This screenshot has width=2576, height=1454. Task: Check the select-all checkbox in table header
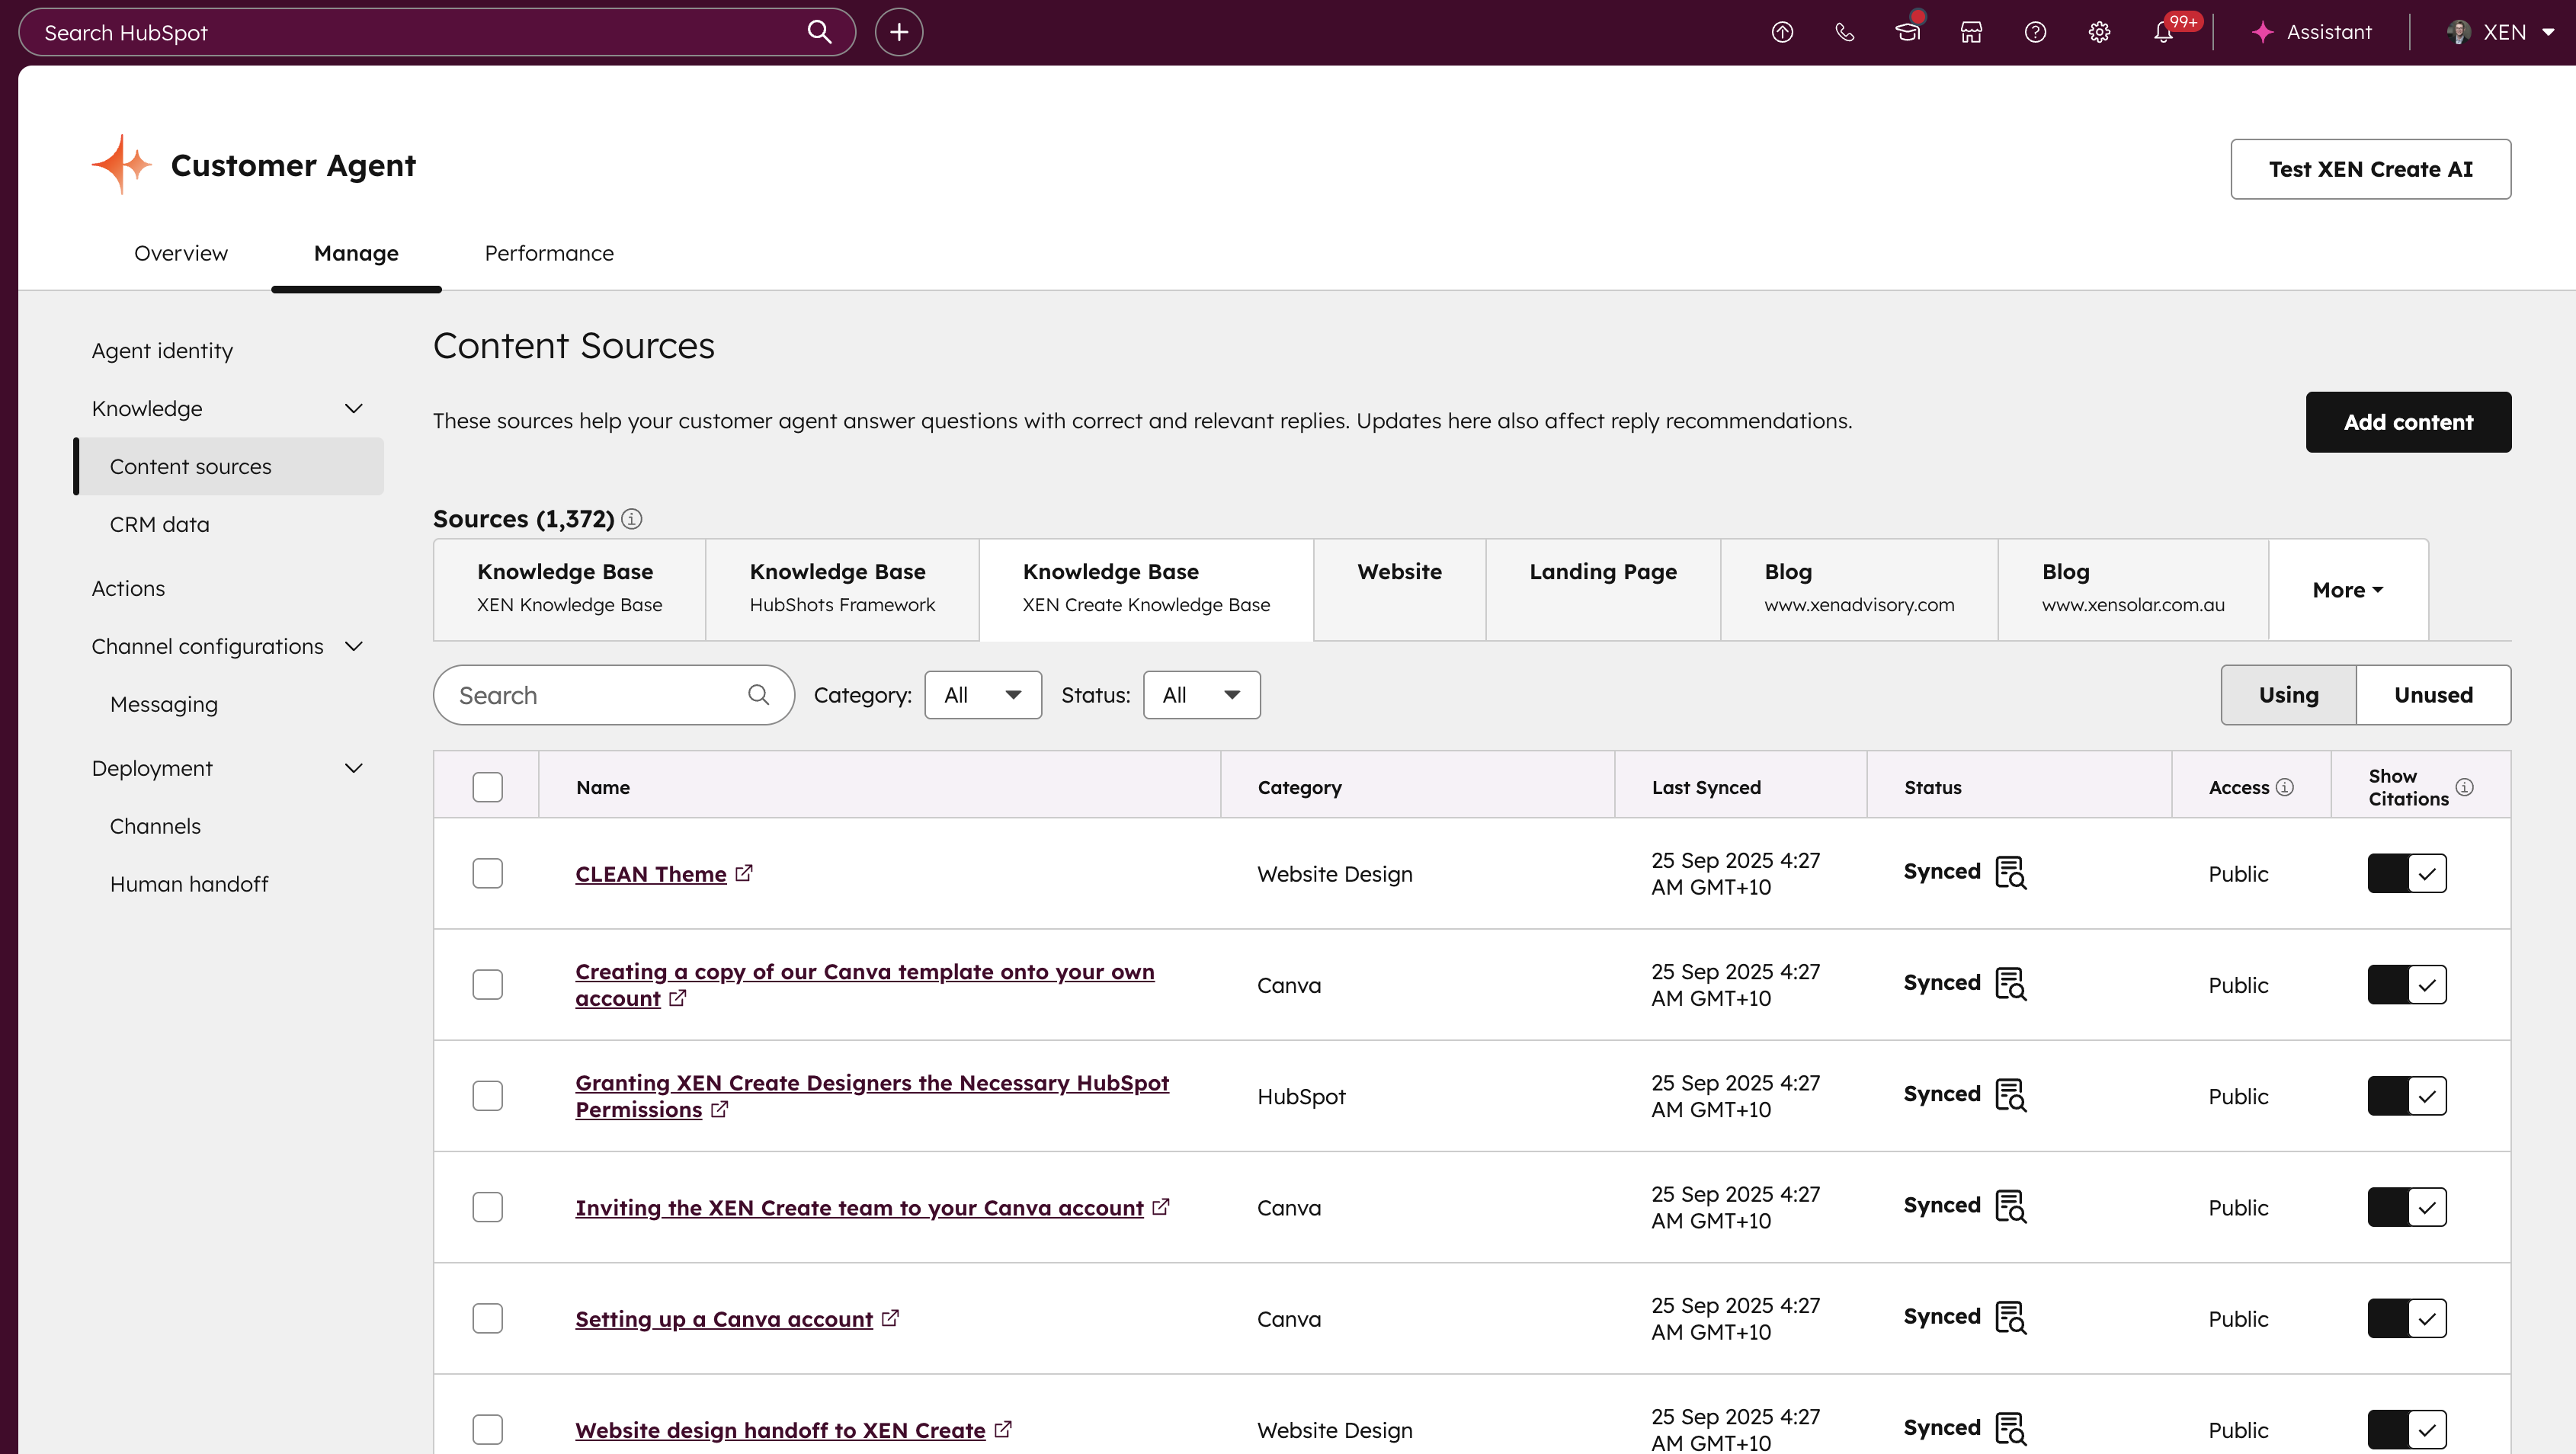pyautogui.click(x=487, y=787)
